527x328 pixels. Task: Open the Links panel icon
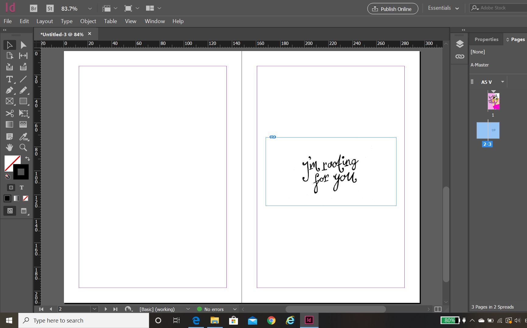coord(460,56)
